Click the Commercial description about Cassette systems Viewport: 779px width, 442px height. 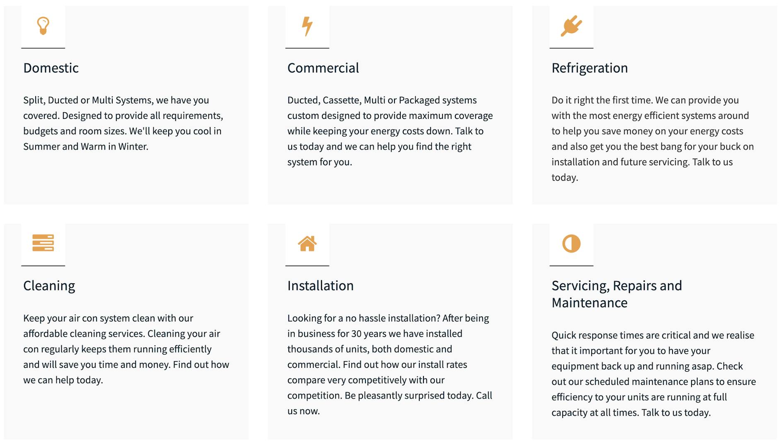390,131
